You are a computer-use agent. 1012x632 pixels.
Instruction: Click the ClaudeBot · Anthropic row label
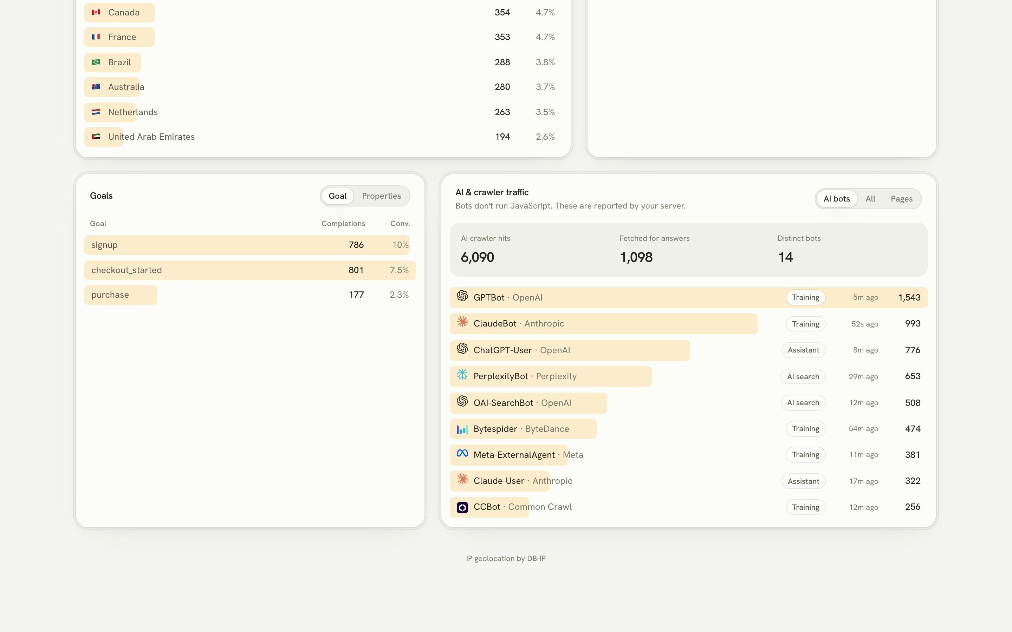519,323
